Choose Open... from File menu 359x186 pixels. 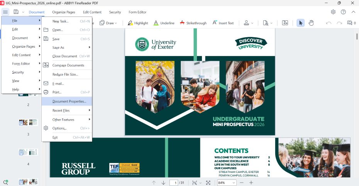[x=67, y=30]
